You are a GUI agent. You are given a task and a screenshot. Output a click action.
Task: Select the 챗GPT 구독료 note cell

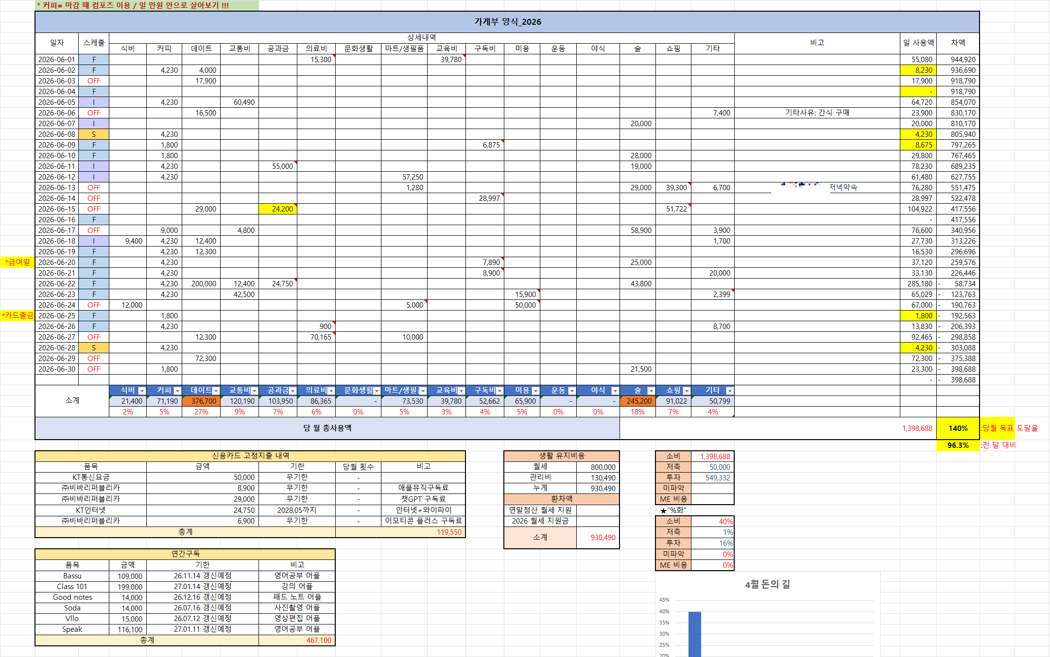coord(423,499)
